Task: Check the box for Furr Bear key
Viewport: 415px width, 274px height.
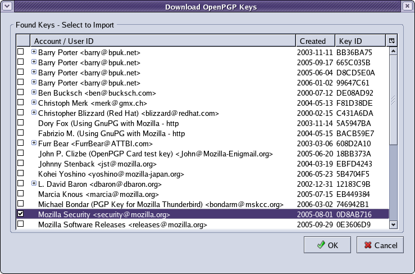Action: tap(20, 143)
